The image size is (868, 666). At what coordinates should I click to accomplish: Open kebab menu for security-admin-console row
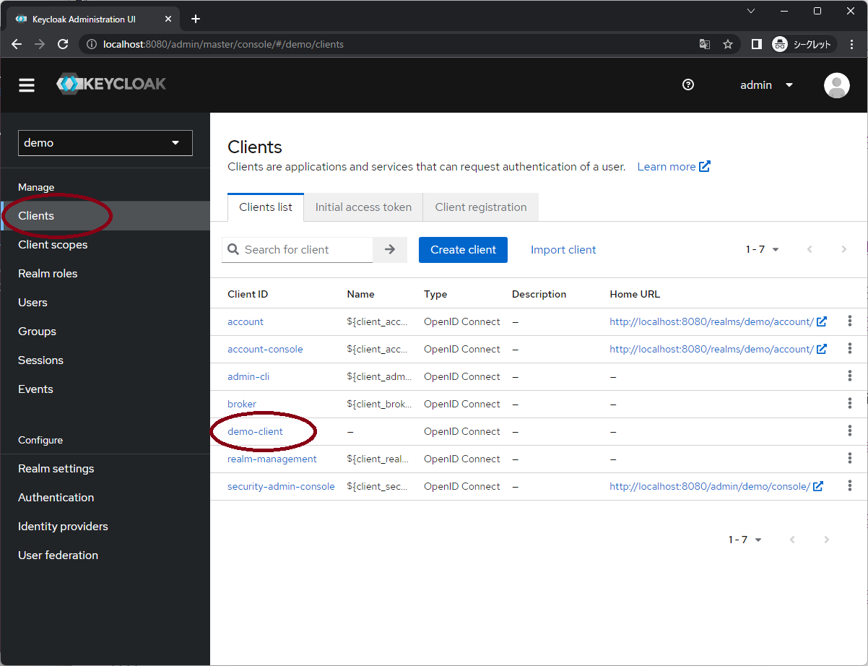850,485
